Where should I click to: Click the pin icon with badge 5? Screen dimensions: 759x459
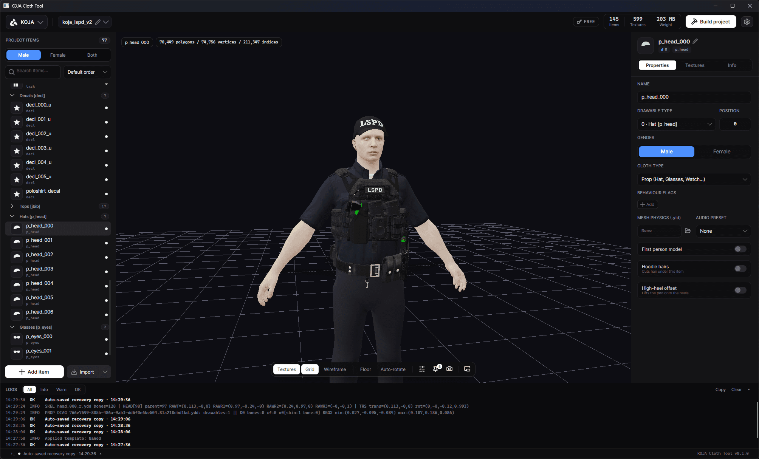coord(436,369)
